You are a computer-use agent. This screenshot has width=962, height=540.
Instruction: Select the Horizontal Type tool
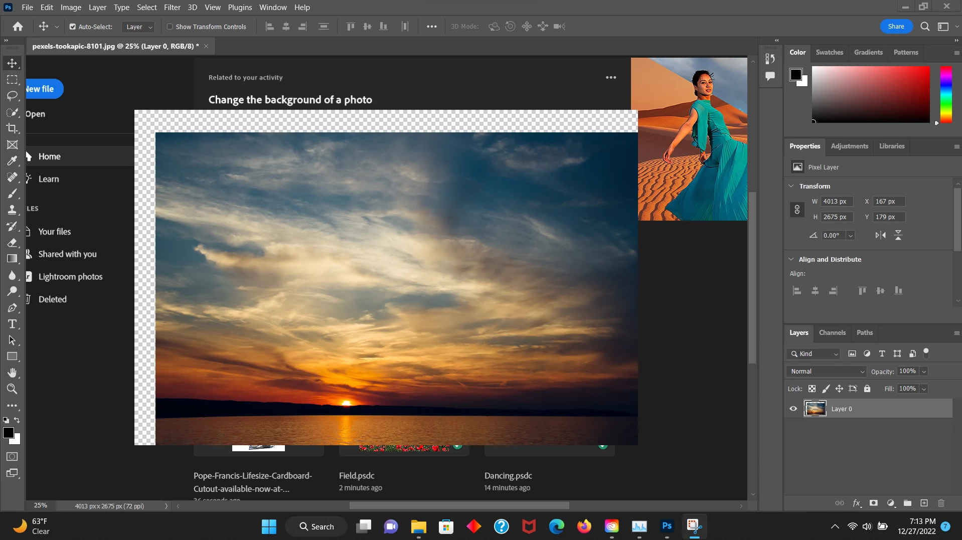point(12,324)
